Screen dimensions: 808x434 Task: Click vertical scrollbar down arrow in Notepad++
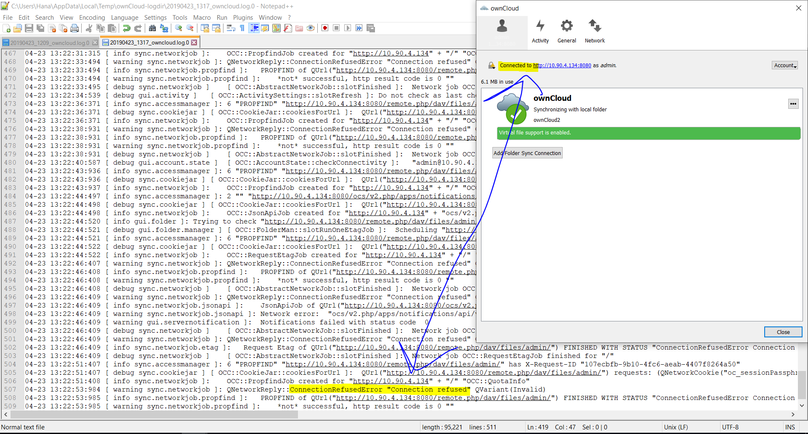tap(802, 406)
